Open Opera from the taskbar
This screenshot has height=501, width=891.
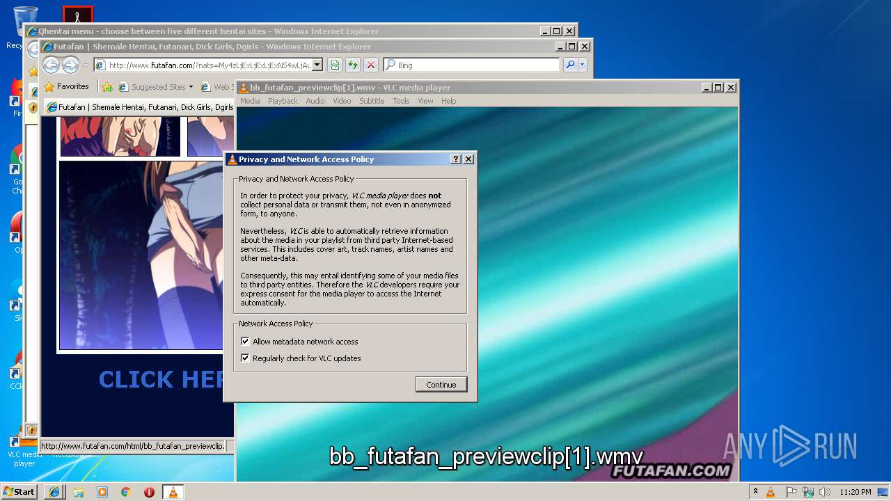point(149,492)
